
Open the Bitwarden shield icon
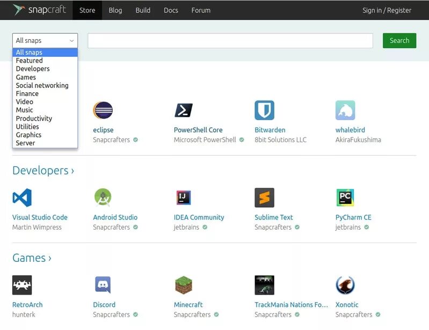(x=264, y=110)
